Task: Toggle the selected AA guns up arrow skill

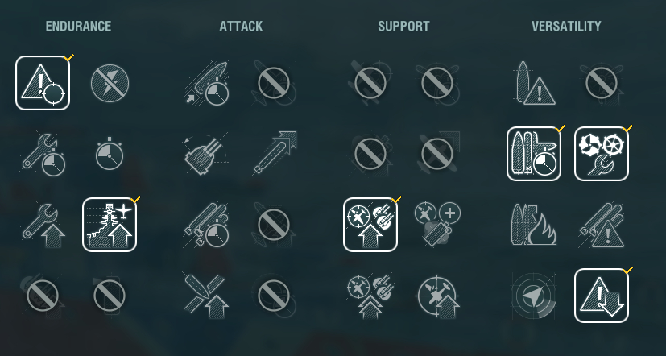Action: (x=370, y=225)
